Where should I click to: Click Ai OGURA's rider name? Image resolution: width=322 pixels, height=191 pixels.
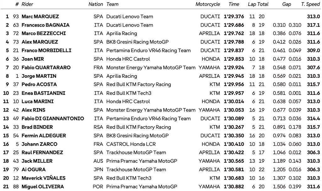pyautogui.click(x=34, y=170)
